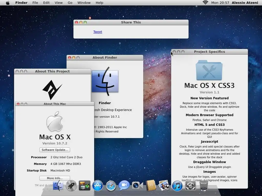
Task: Open the Go menu
Action: tap(70, 3)
